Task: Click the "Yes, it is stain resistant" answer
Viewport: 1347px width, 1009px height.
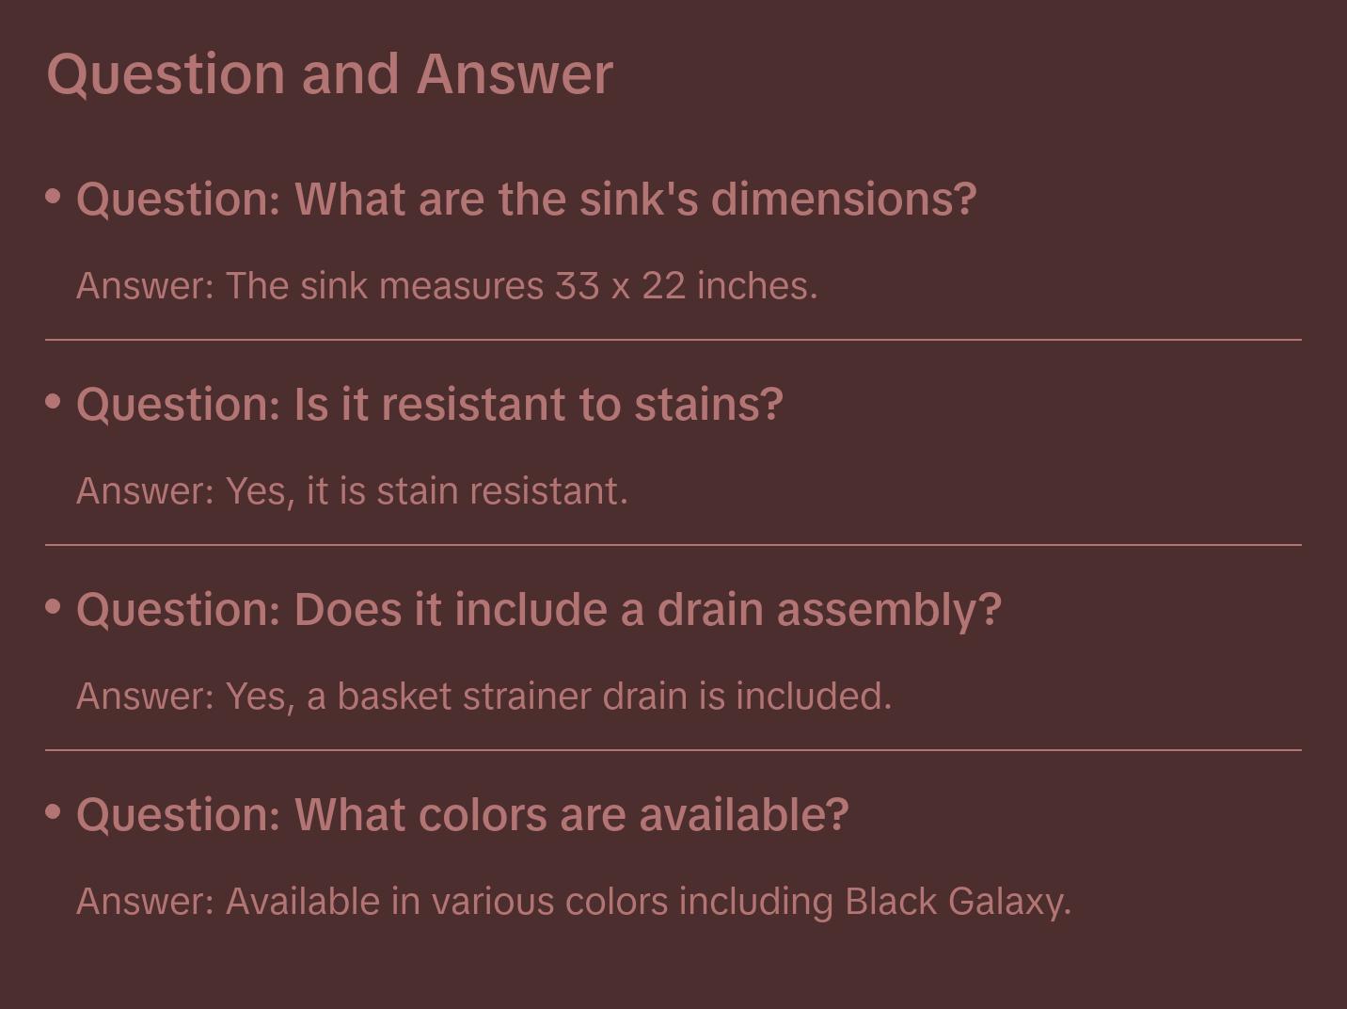Action: point(352,491)
